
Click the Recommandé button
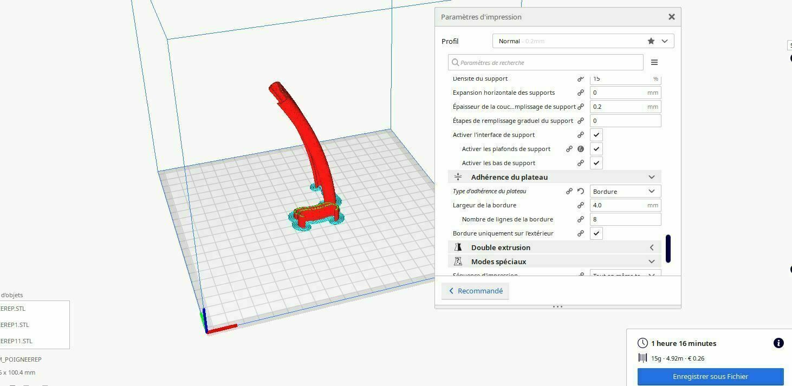click(x=475, y=291)
